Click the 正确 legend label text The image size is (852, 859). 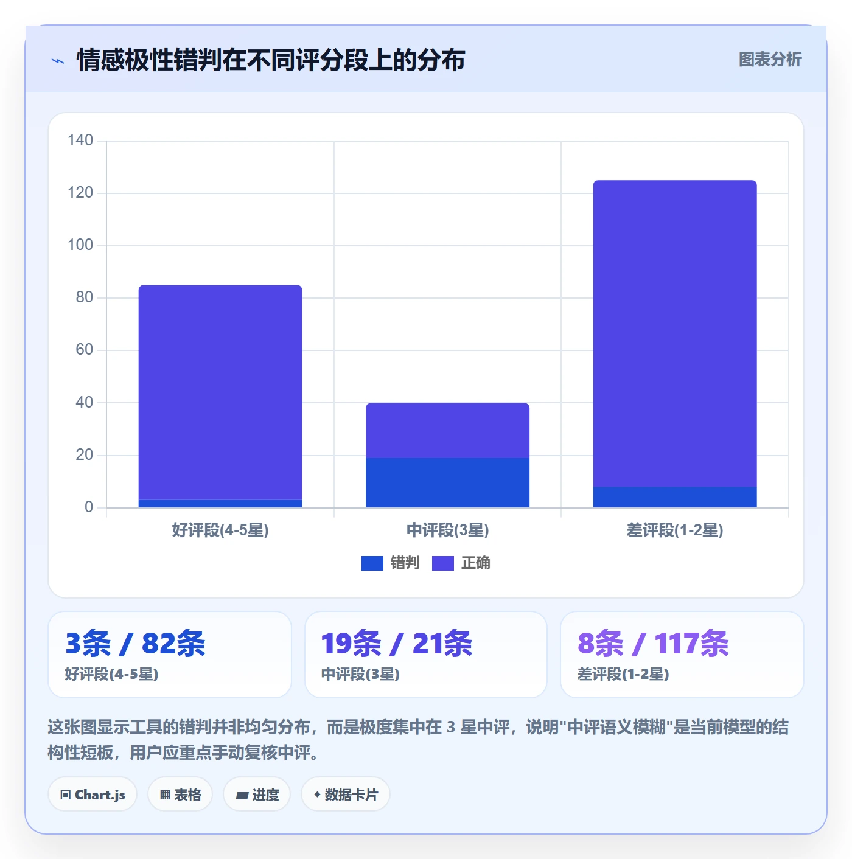coord(475,563)
